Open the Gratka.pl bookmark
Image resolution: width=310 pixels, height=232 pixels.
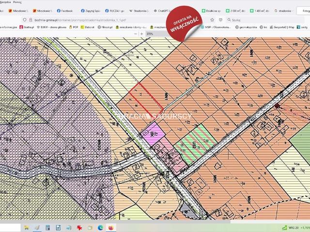29,27
